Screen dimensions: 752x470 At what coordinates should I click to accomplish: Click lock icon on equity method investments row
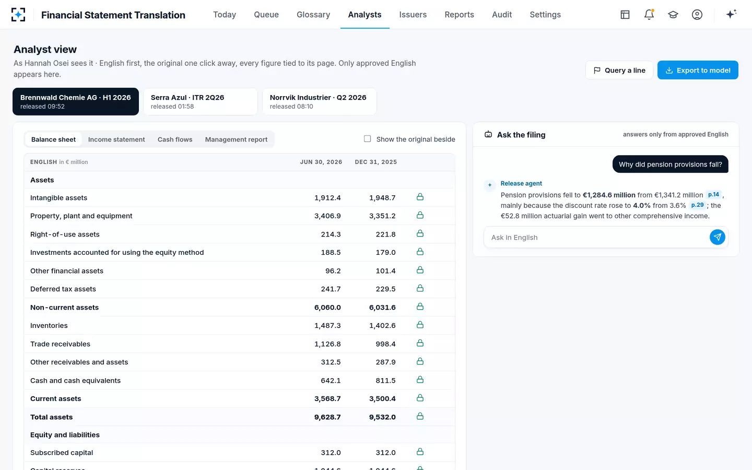[x=420, y=252]
